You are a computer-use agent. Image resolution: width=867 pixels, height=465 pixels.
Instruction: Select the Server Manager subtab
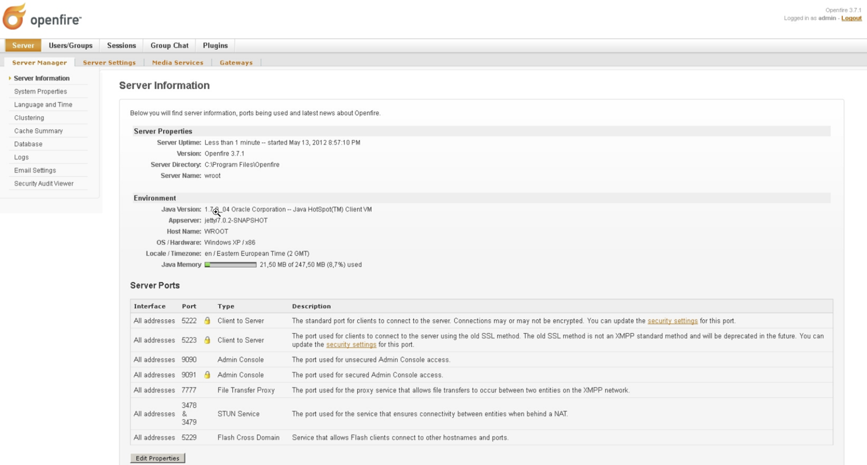39,62
